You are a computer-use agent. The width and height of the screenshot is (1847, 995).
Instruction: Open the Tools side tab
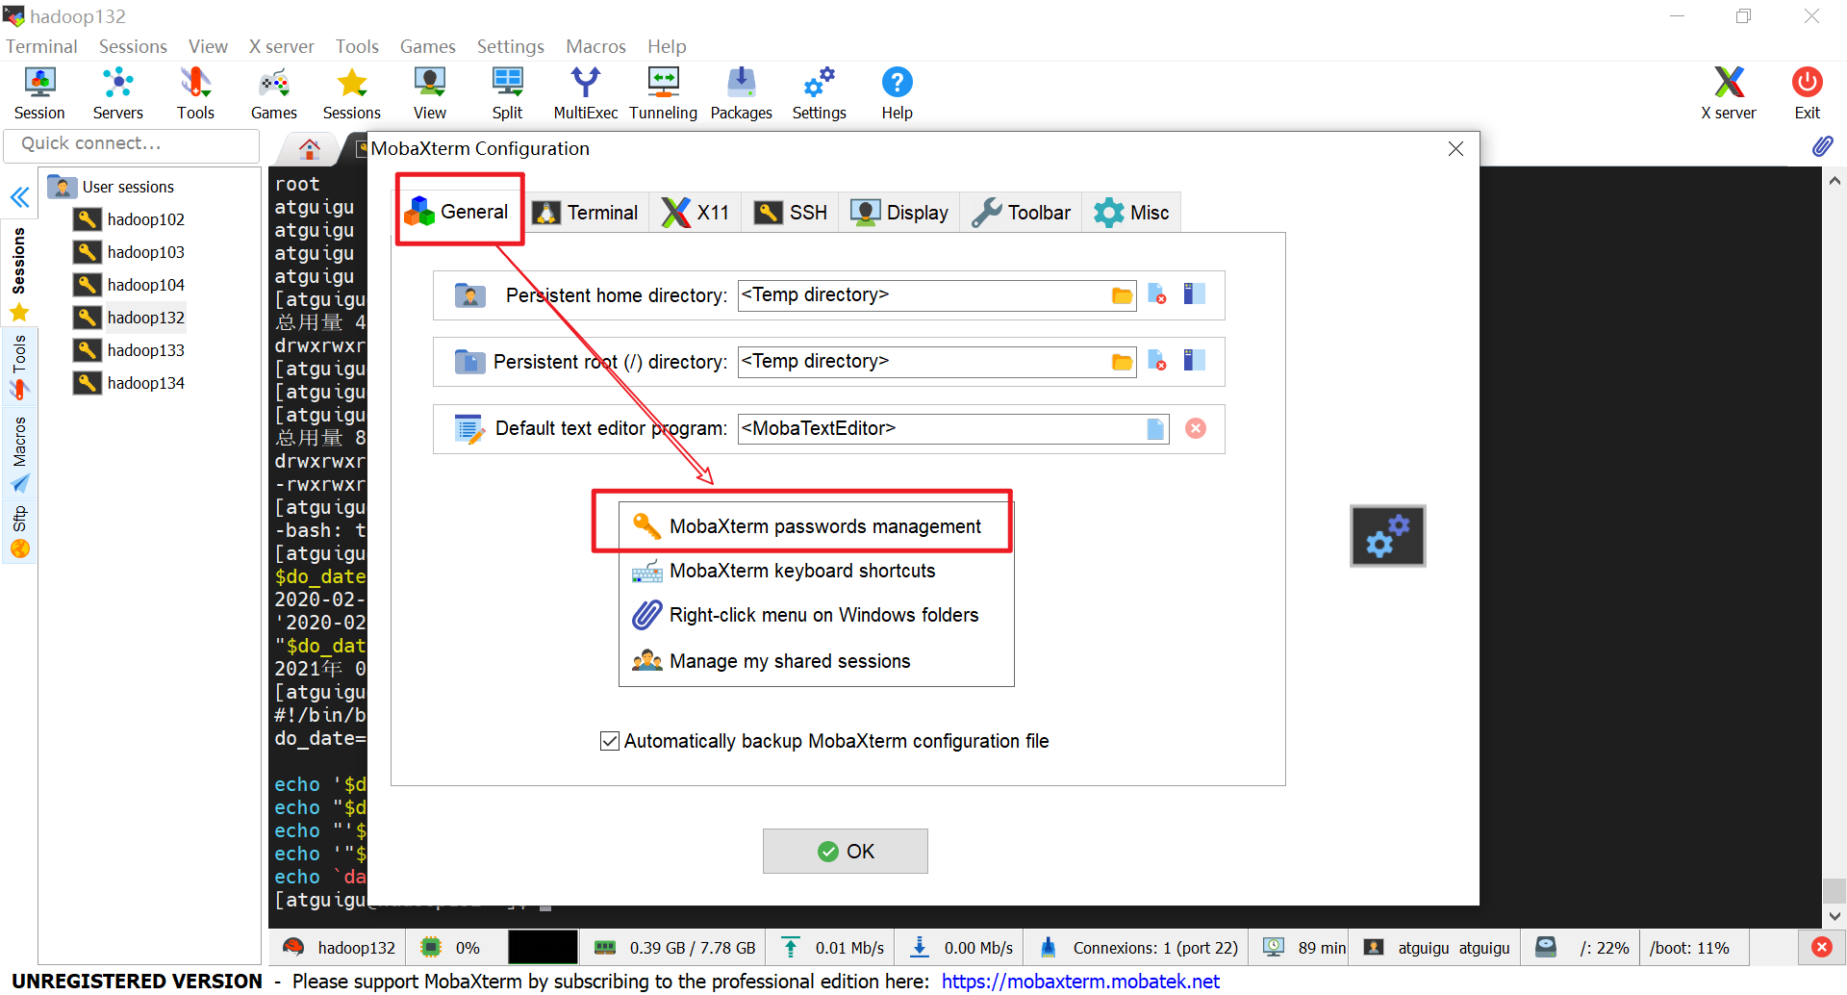coord(19,366)
